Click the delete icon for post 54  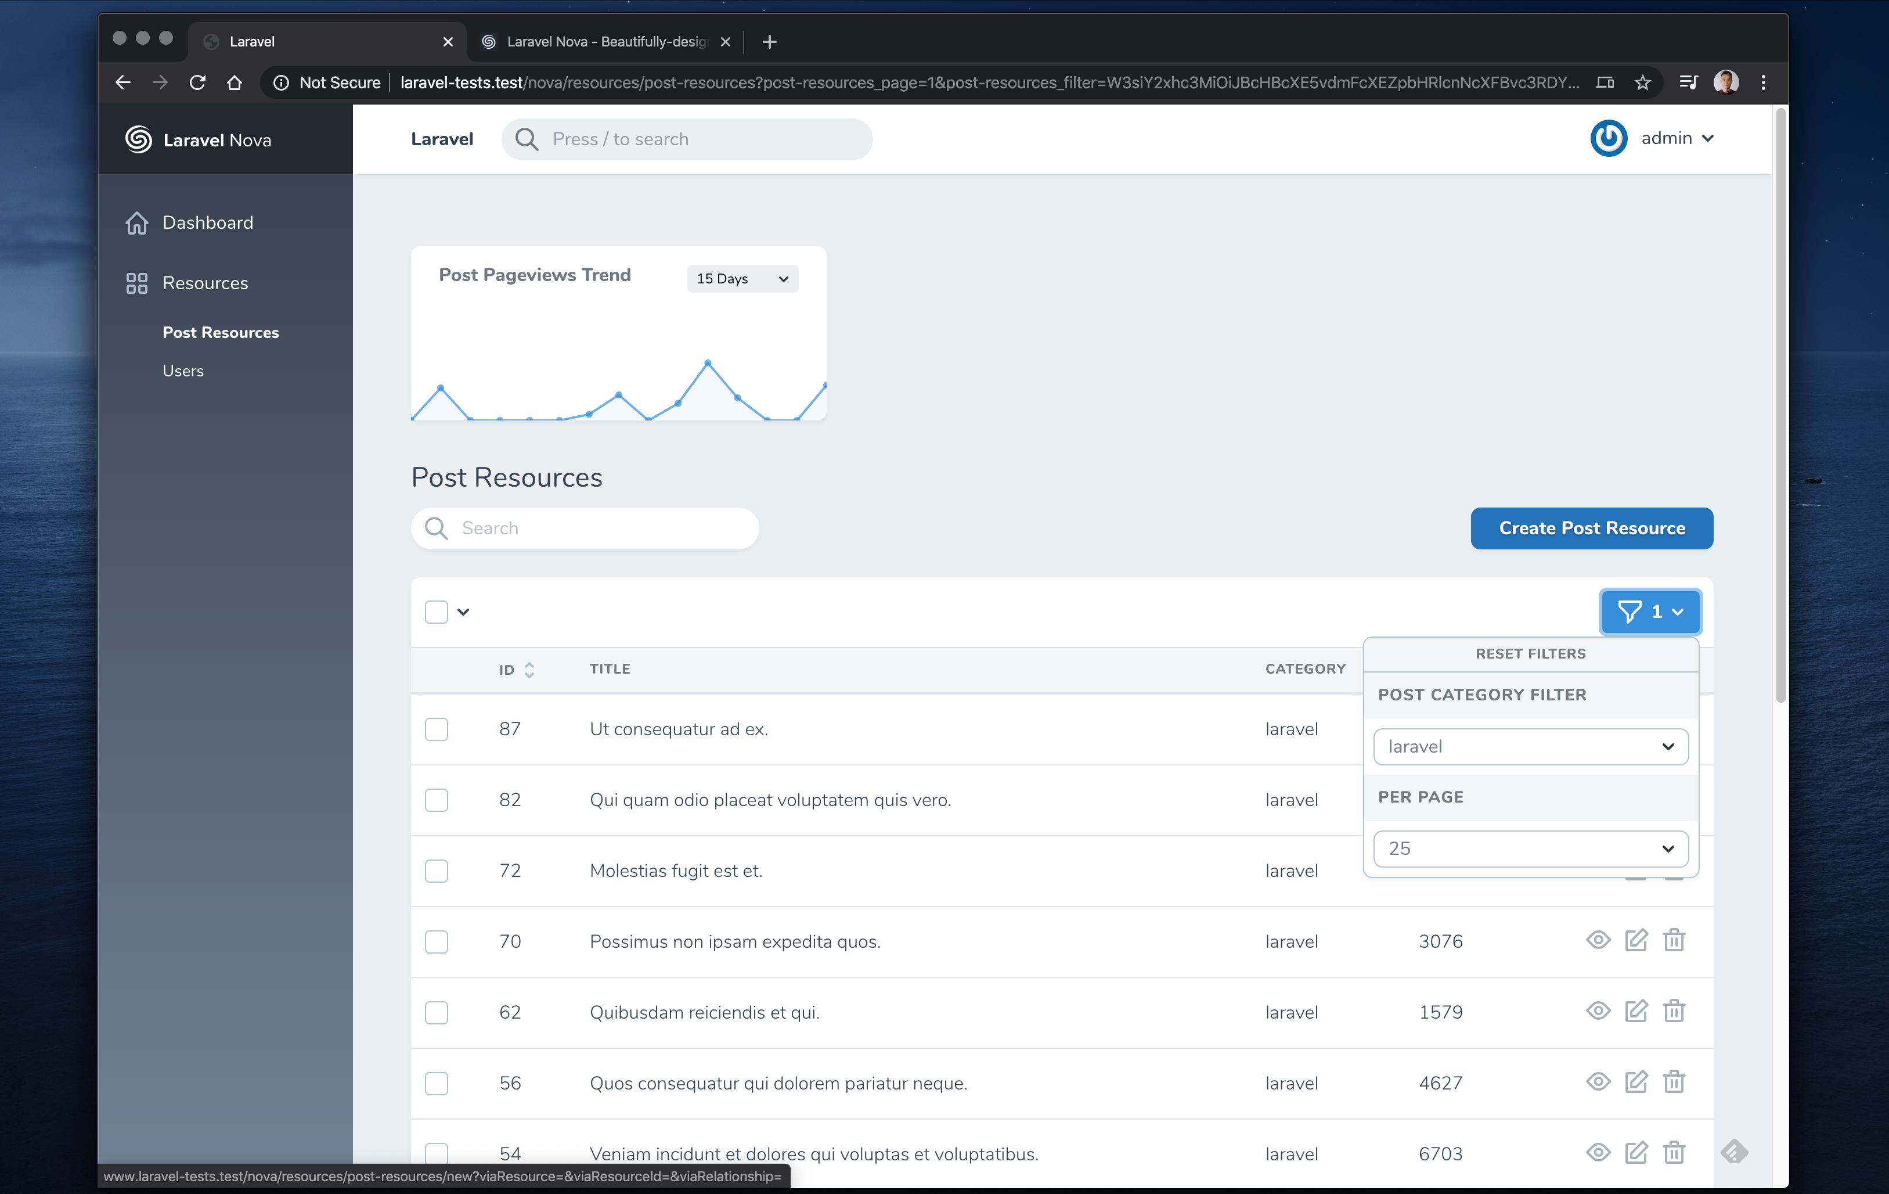point(1673,1152)
